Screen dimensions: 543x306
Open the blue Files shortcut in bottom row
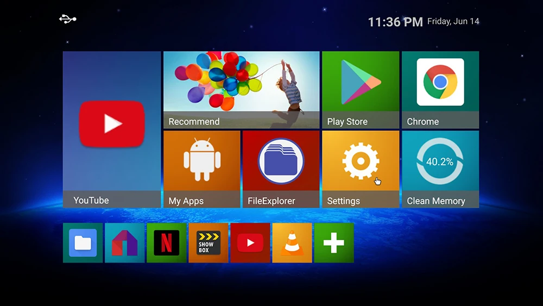83,243
